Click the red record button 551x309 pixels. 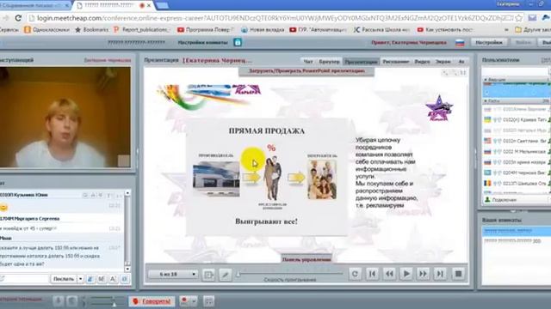click(183, 300)
